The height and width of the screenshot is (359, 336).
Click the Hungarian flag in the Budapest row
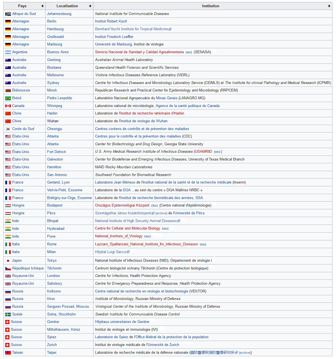tap(8, 205)
